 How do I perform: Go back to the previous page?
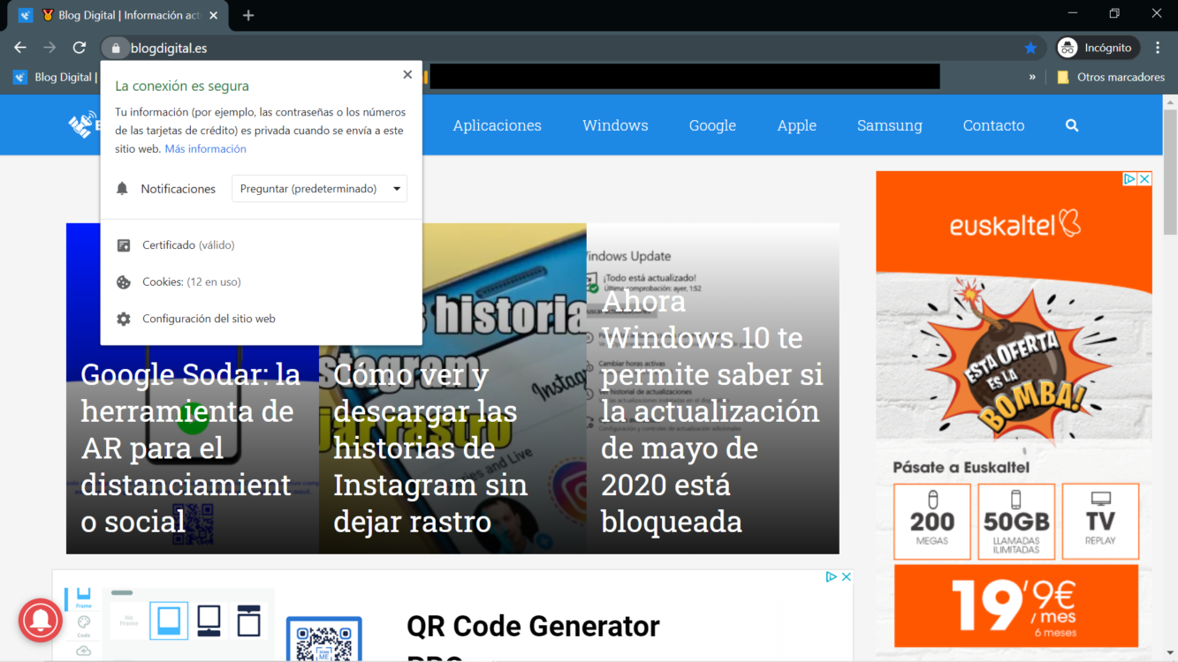pos(20,48)
